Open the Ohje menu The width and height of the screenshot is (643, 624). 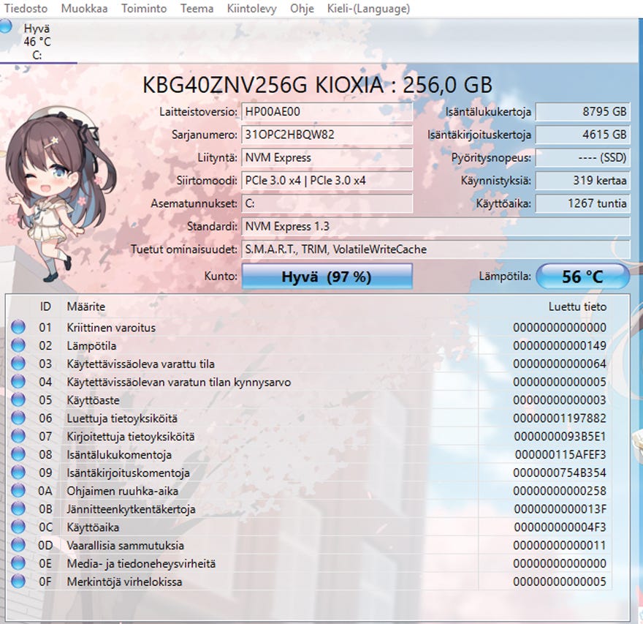(302, 8)
